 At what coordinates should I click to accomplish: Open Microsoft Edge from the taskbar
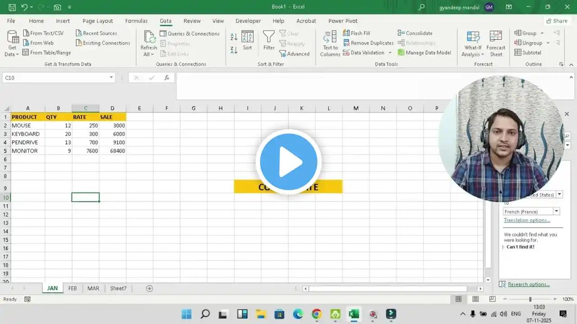click(298, 314)
